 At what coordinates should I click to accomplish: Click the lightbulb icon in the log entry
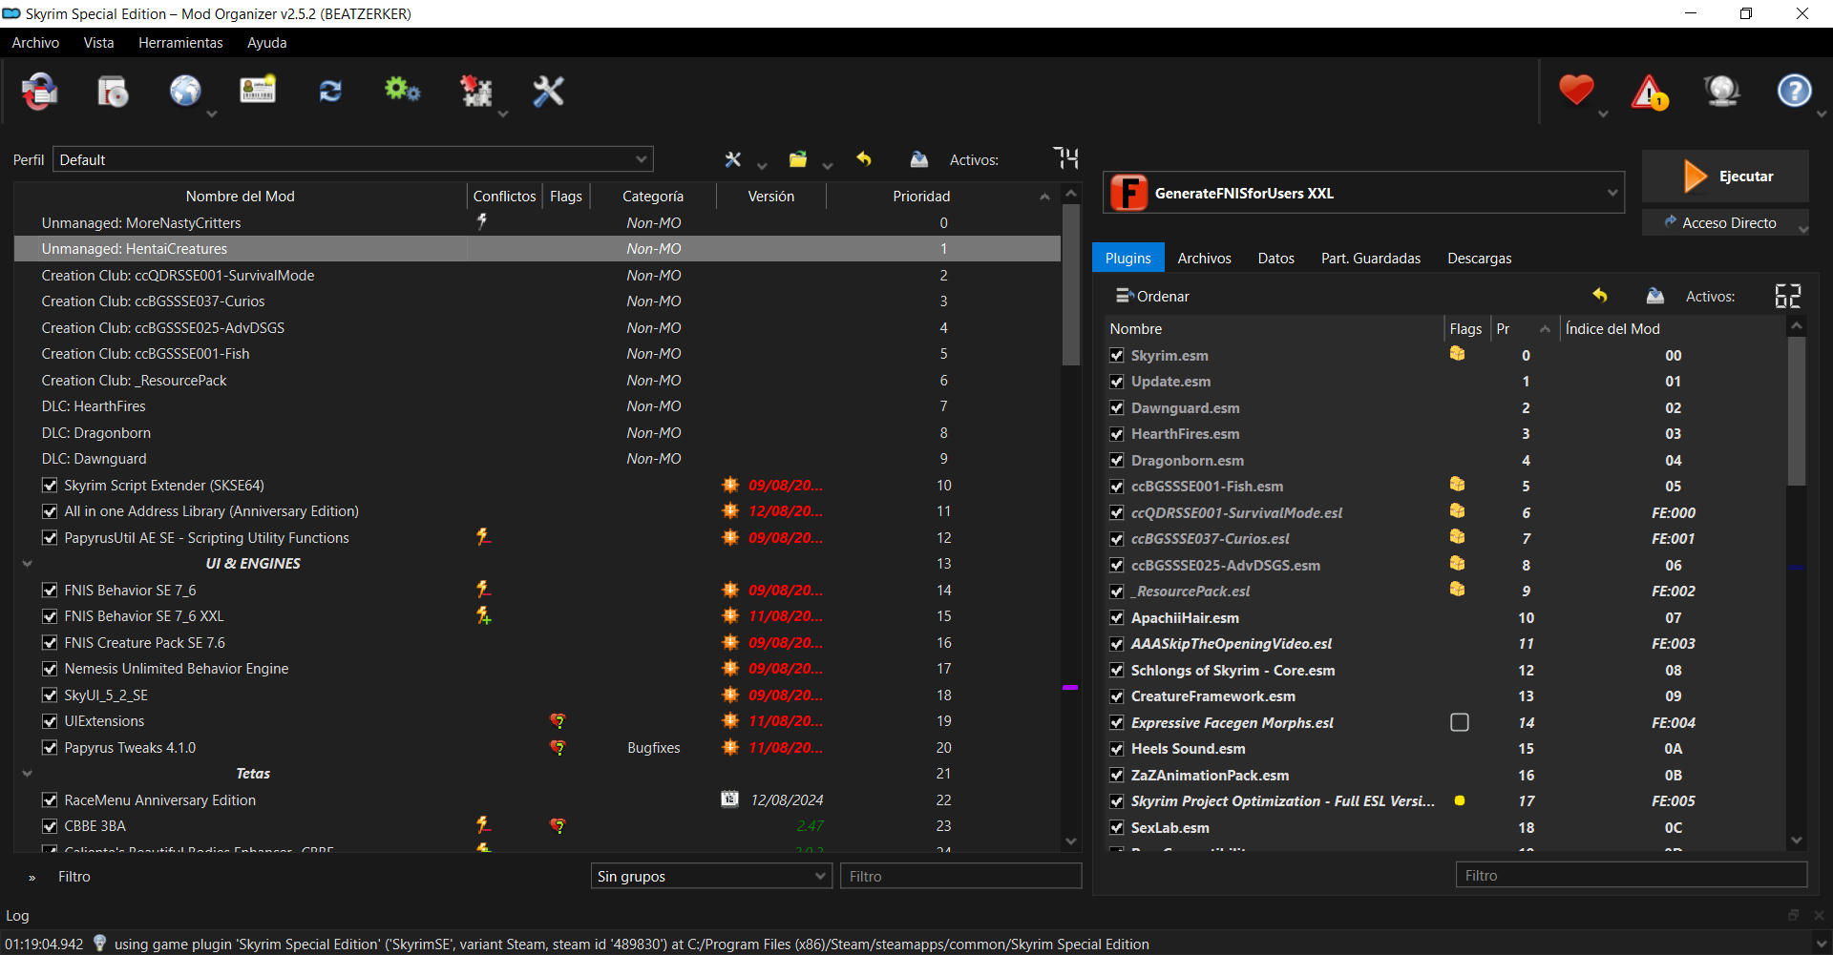[99, 944]
